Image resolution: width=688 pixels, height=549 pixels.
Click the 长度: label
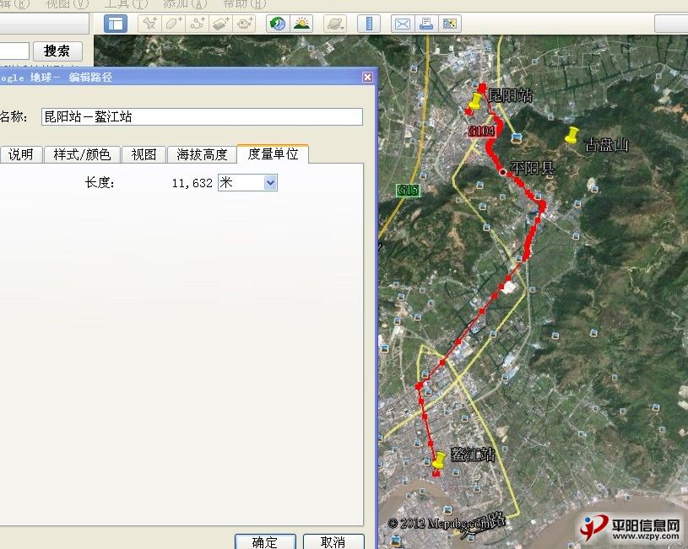100,182
